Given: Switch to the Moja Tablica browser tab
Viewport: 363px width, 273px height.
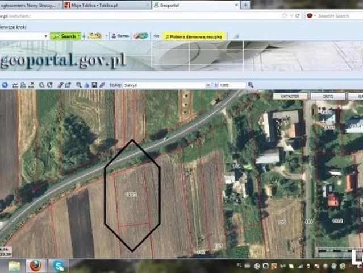Looking at the screenshot, I should click(x=106, y=5).
